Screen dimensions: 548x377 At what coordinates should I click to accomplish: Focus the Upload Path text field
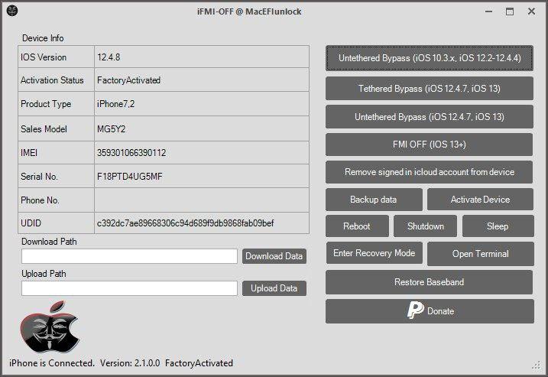[x=129, y=288]
